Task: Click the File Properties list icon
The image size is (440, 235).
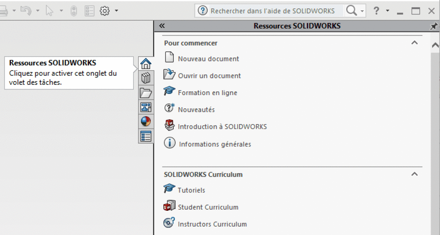Action: (89, 11)
